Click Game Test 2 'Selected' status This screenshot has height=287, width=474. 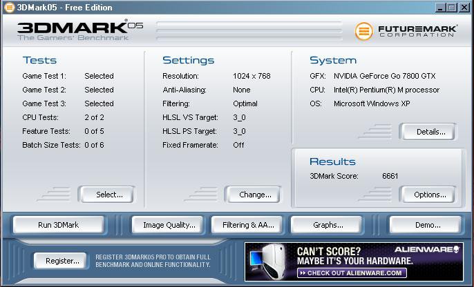(x=99, y=90)
